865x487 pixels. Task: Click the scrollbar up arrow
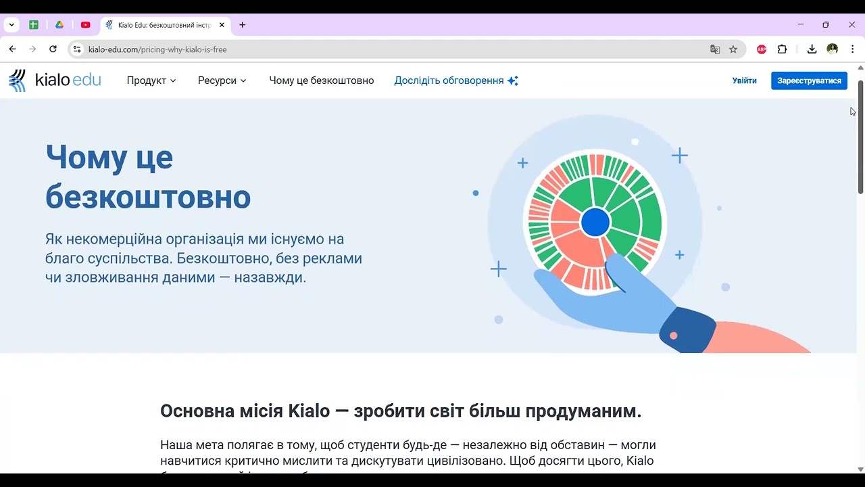(x=860, y=68)
